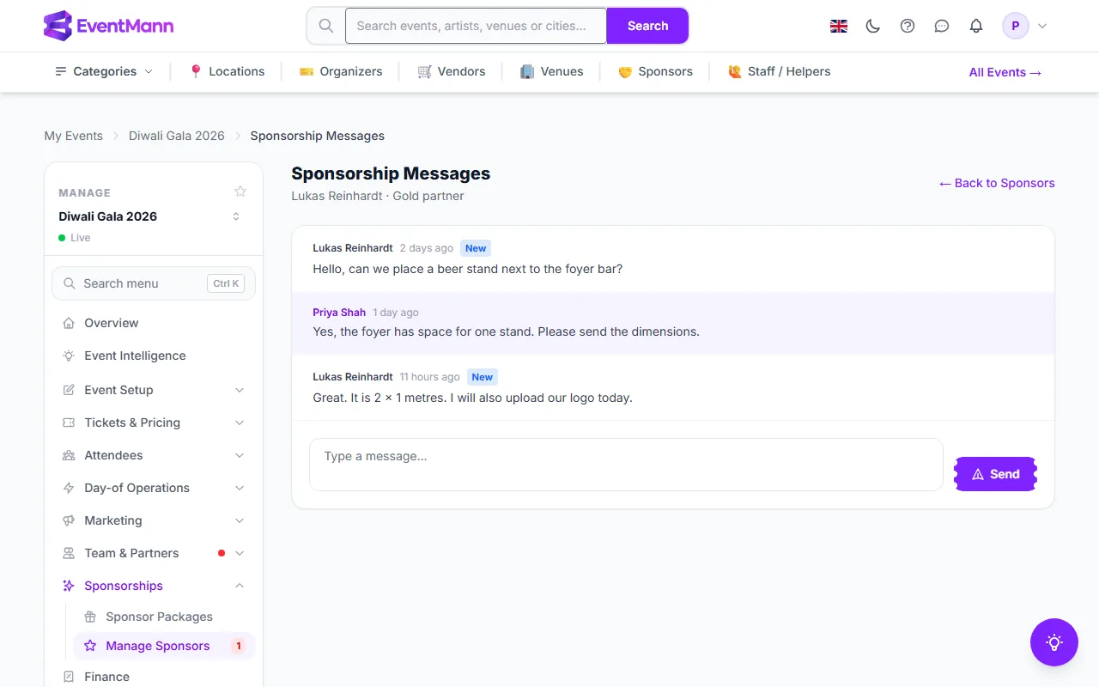This screenshot has width=1099, height=687.
Task: Open the event switcher next to Diwali Gala 2026
Action: pyautogui.click(x=236, y=216)
